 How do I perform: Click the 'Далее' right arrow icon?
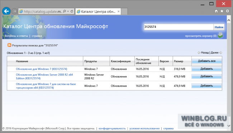tap(221, 53)
